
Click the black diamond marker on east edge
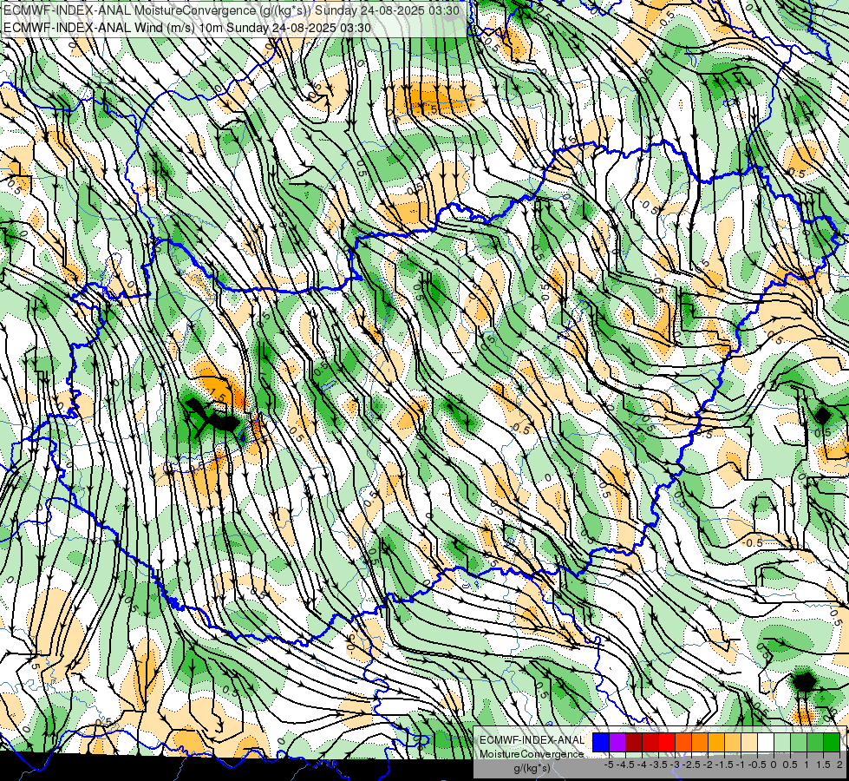[822, 416]
